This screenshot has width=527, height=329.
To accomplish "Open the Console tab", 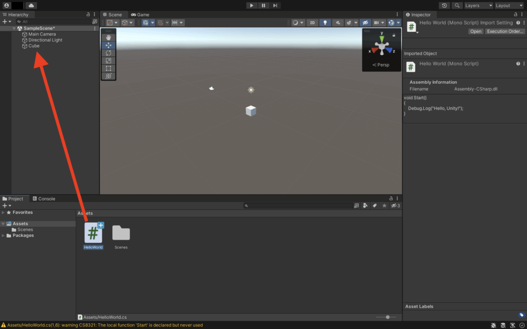I will pyautogui.click(x=44, y=199).
